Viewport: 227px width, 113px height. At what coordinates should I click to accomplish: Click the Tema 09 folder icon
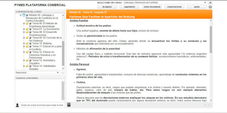(x=27, y=38)
